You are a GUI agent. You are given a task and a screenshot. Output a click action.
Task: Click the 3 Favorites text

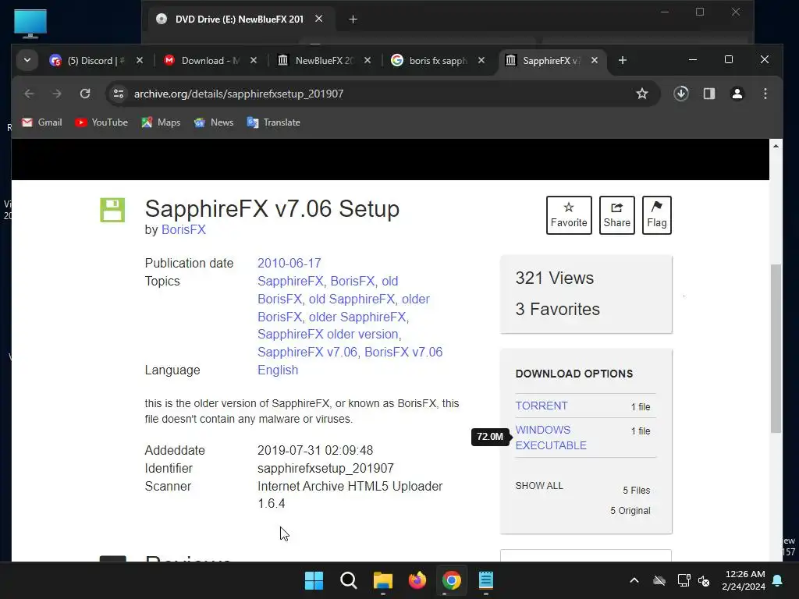pyautogui.click(x=557, y=309)
